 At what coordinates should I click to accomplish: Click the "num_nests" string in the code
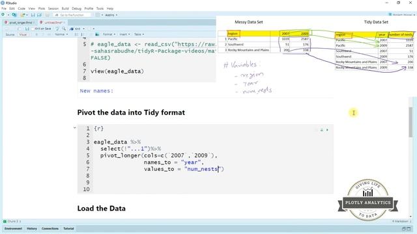click(x=203, y=169)
